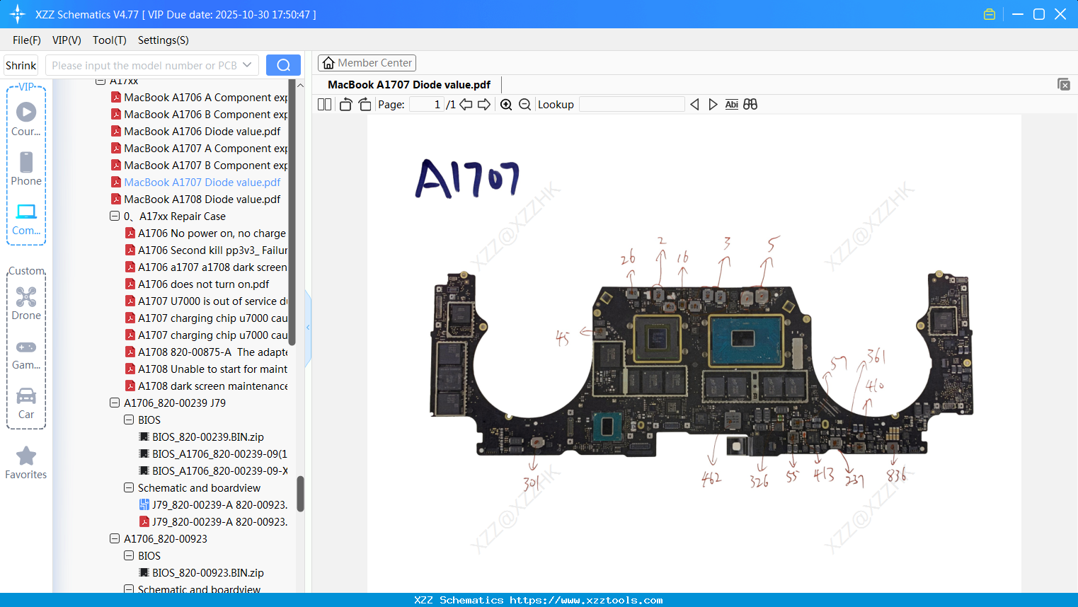
Task: Rotate the page counterclockwise
Action: 345,105
